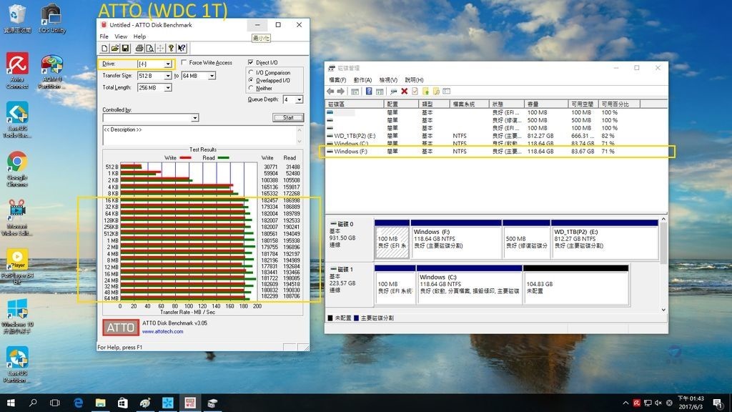
Task: Click the yellow question mark About icon
Action: click(171, 48)
